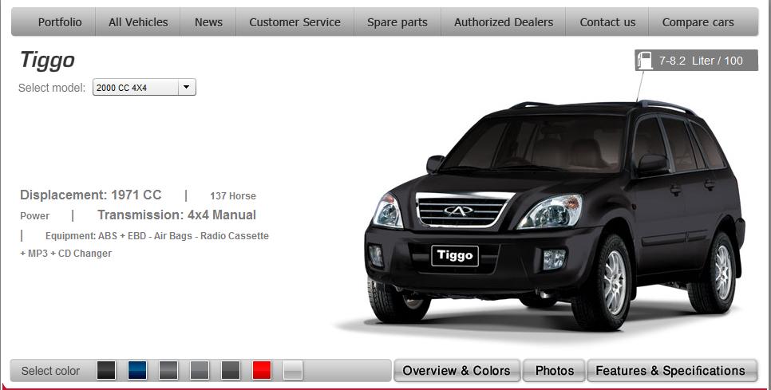Click the Transmission: 4x4 Manual text
Viewport: 771px width, 390px height.
176,215
